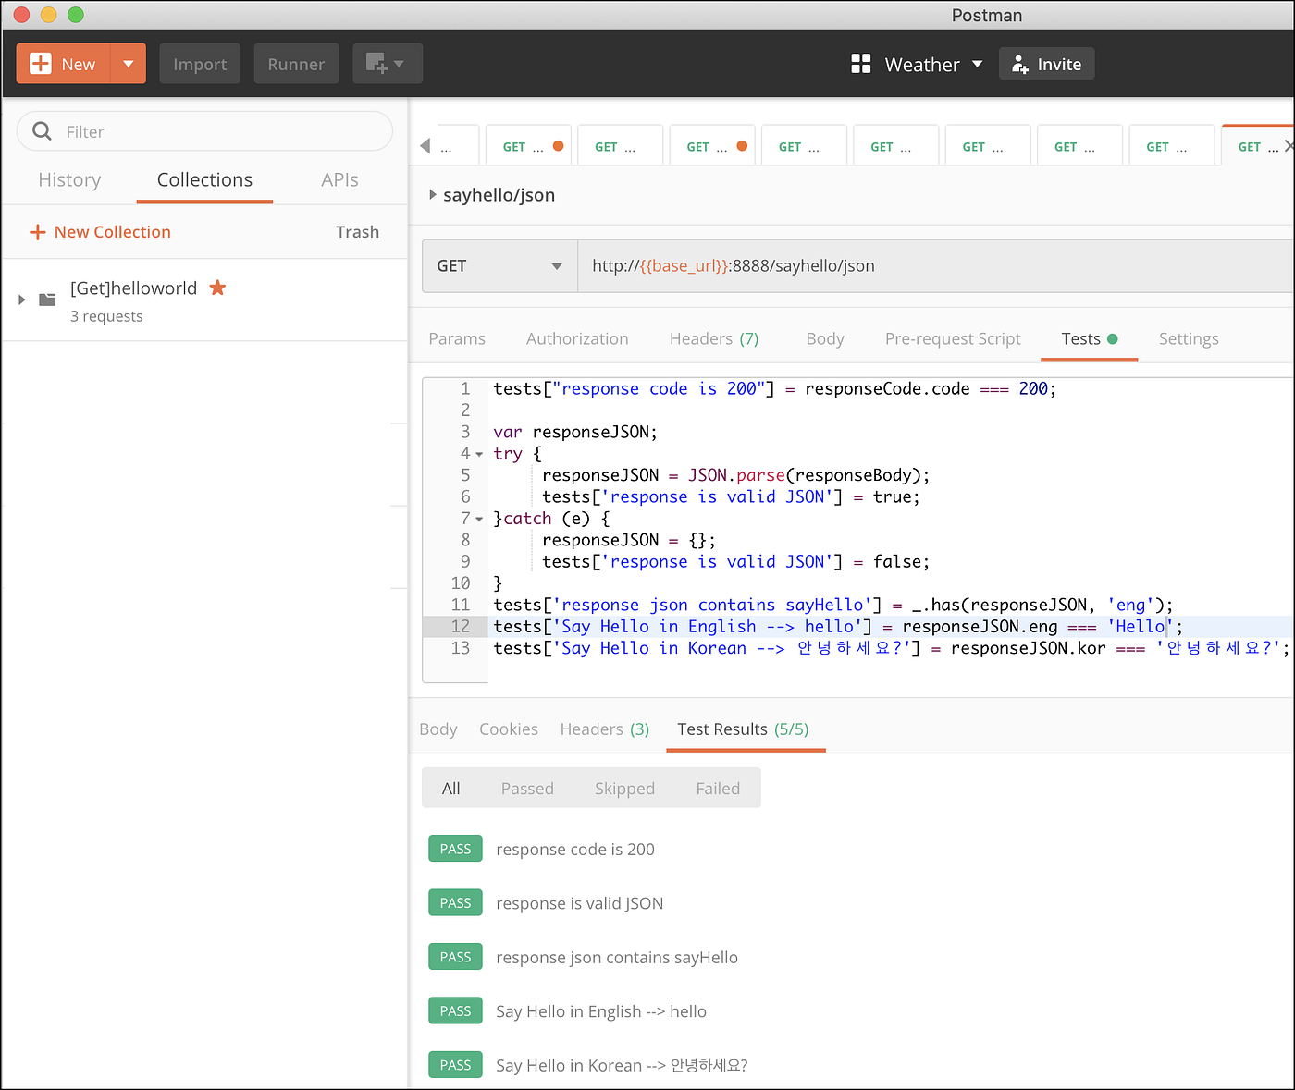This screenshot has width=1295, height=1090.
Task: Filter test results by Passed
Action: 527,788
